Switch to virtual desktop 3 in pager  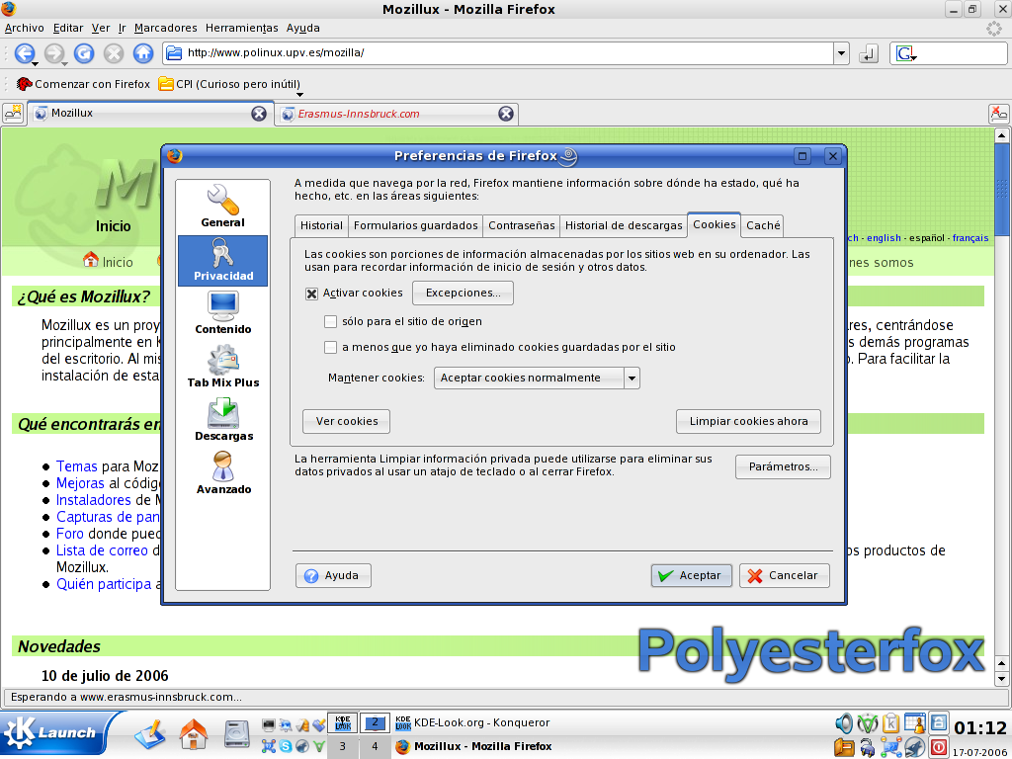tap(342, 747)
